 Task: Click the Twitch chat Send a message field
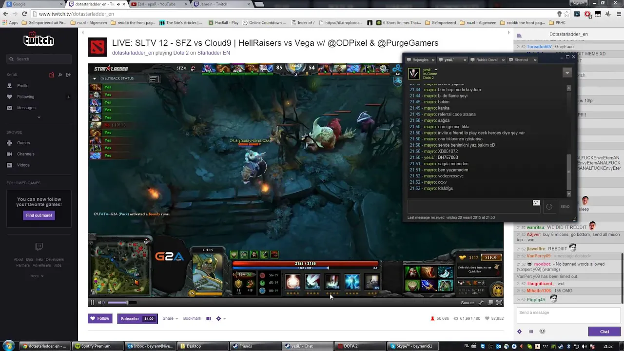pyautogui.click(x=568, y=315)
